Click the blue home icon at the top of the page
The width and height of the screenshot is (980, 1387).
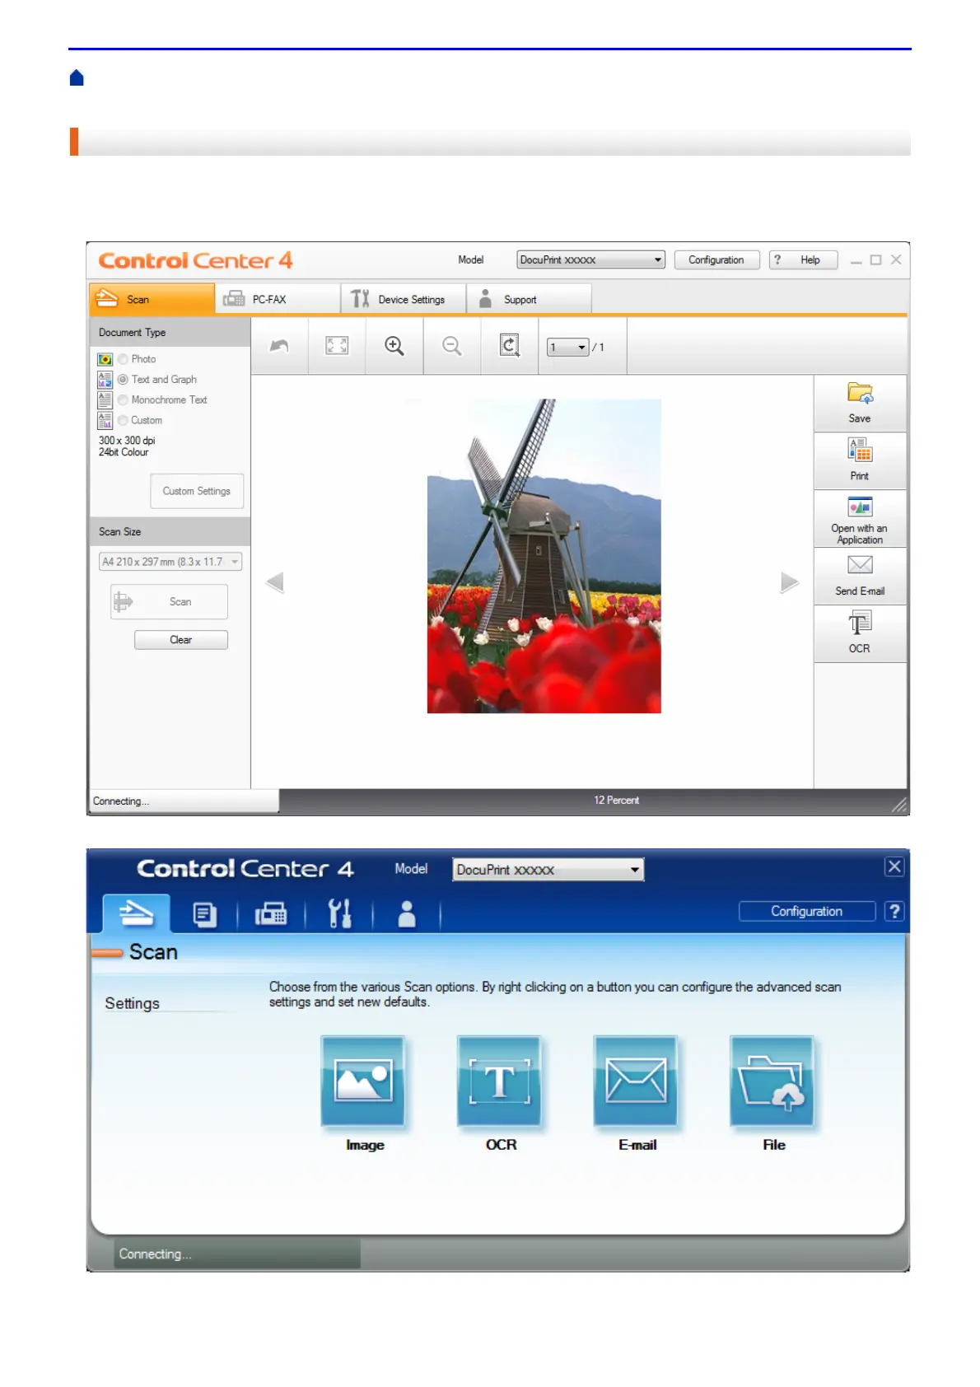tap(77, 78)
